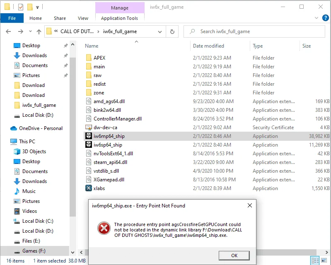Viewport: 331px width, 265px height.
Task: Click the navigation pane vertical scrollbar
Action: click(72, 137)
